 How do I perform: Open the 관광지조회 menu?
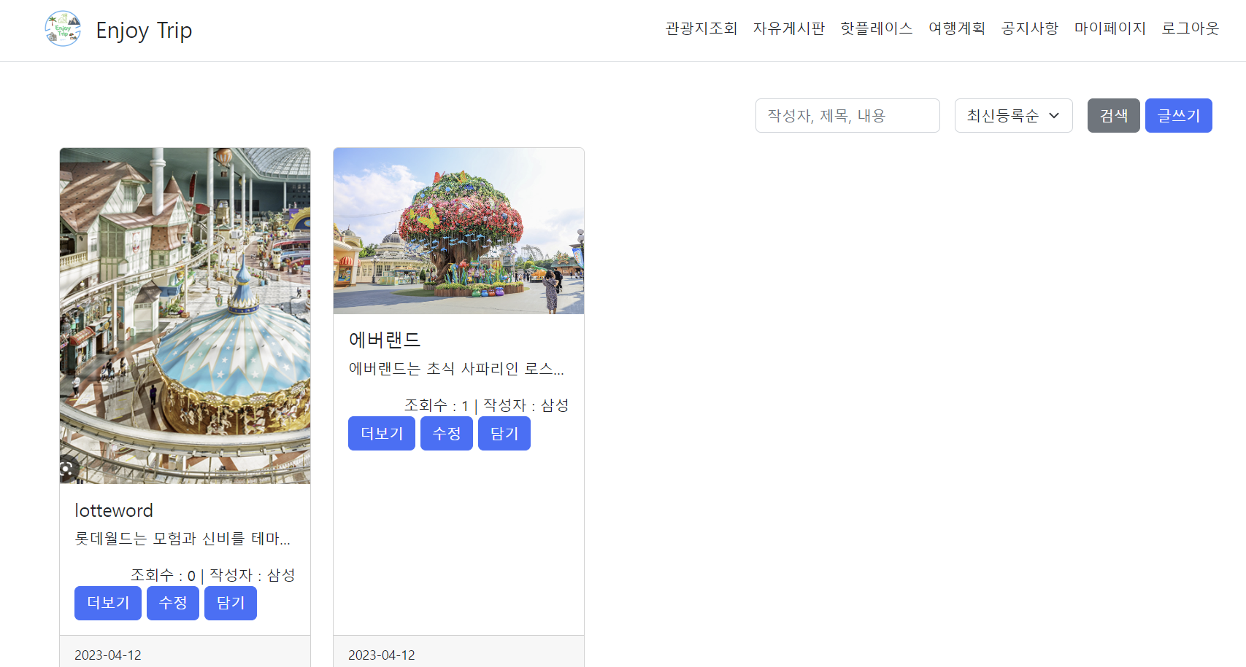701,28
